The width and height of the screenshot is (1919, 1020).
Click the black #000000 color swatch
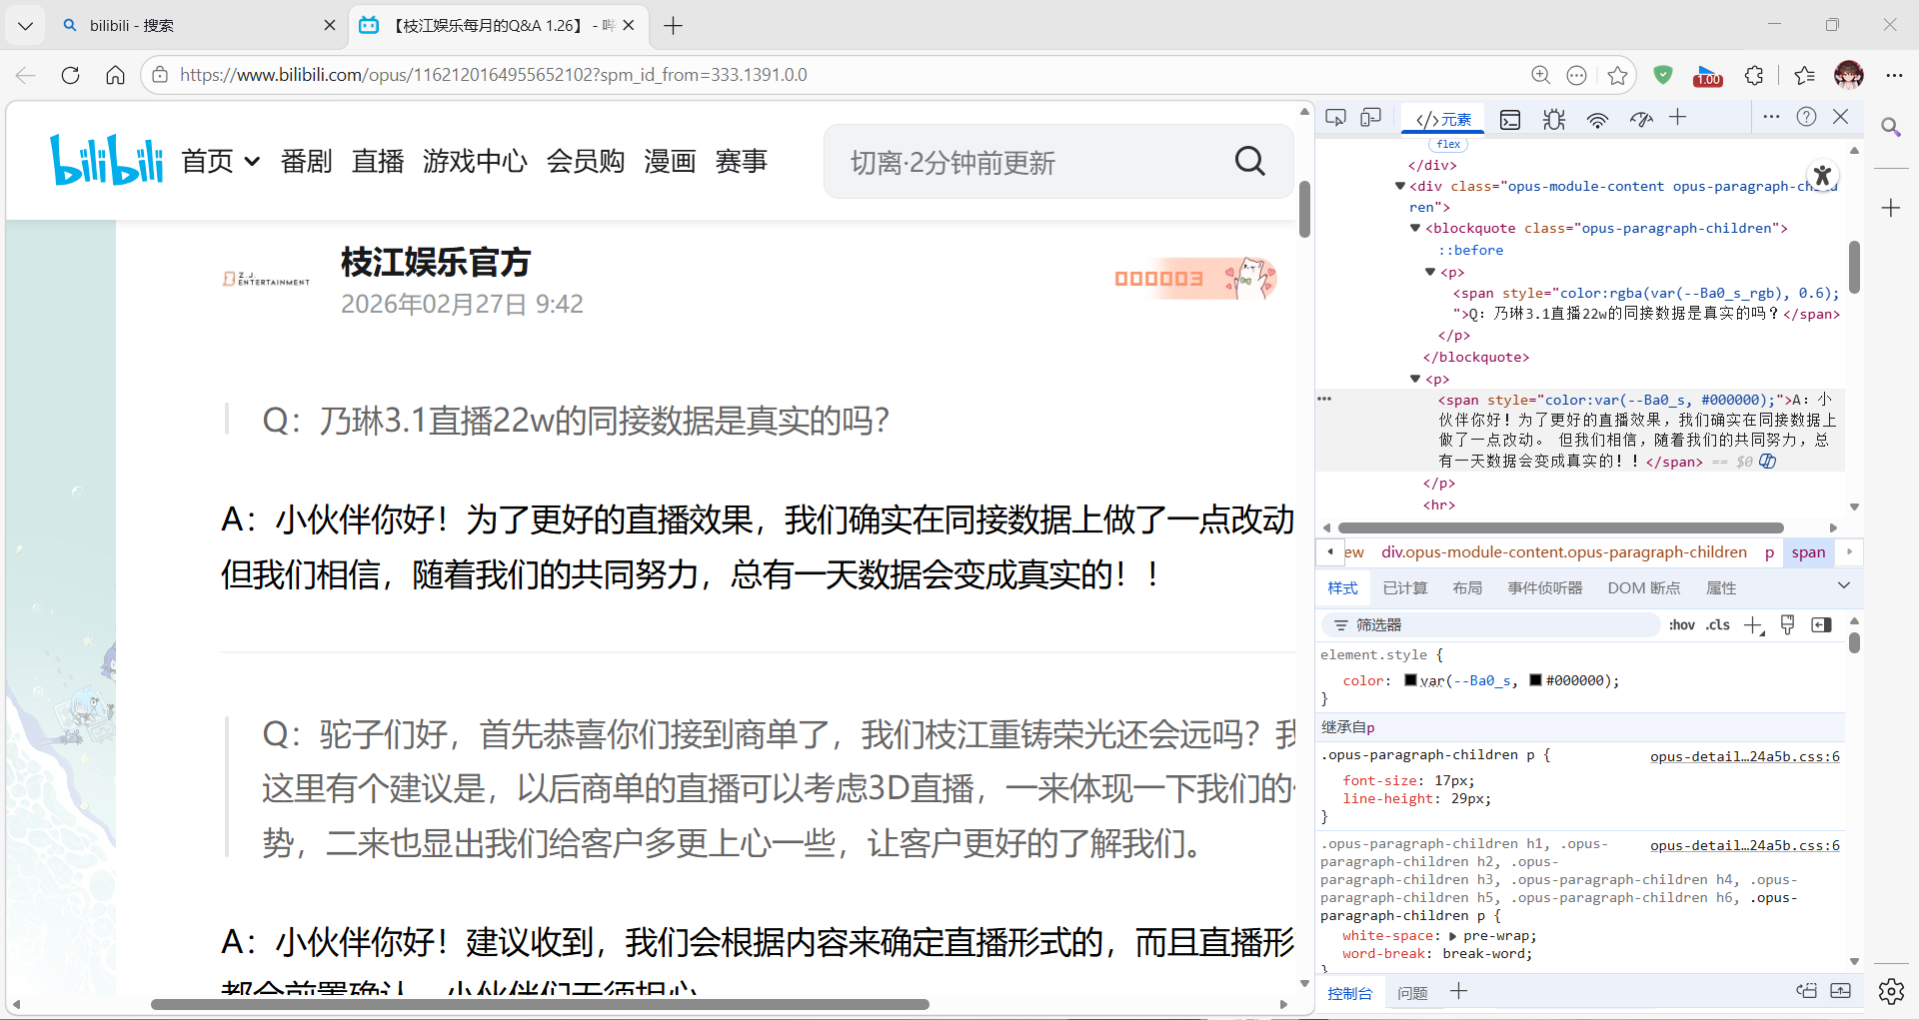coord(1535,680)
